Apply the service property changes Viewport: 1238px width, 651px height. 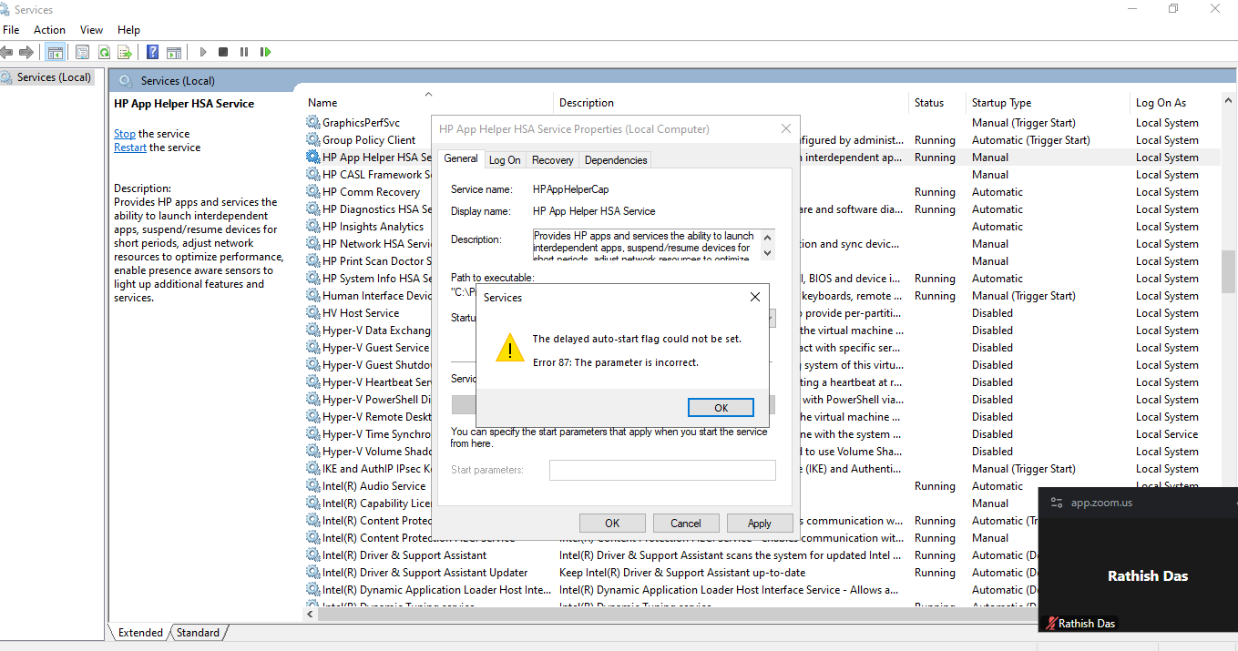(x=760, y=523)
